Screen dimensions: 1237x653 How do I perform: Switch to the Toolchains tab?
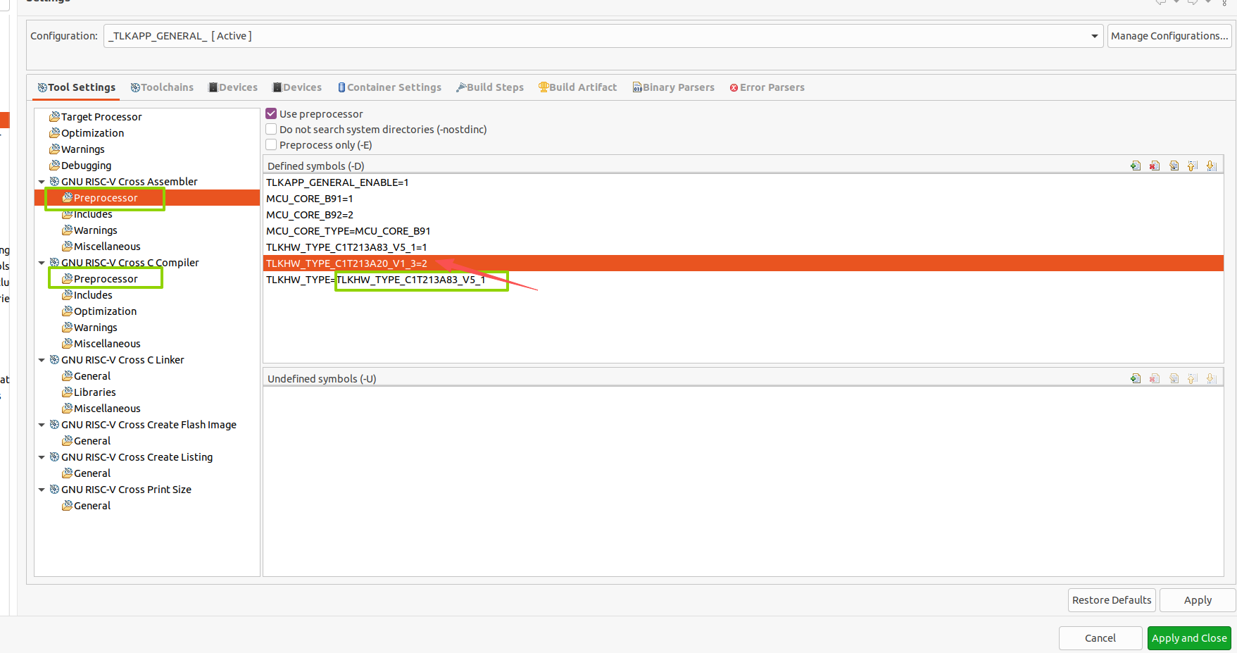point(162,87)
